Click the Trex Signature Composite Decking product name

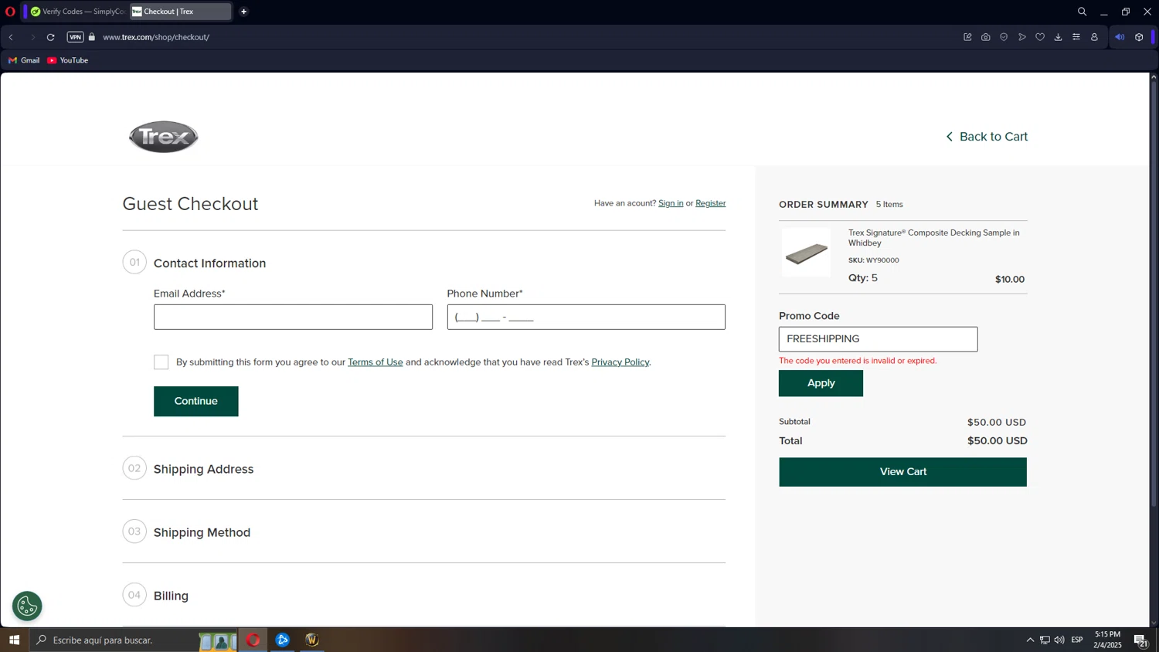coord(934,237)
